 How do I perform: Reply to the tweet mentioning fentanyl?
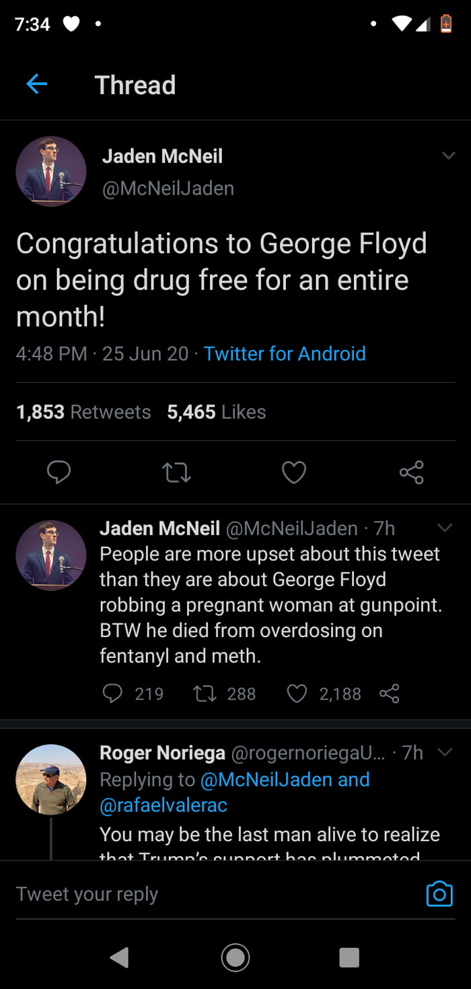[113, 694]
